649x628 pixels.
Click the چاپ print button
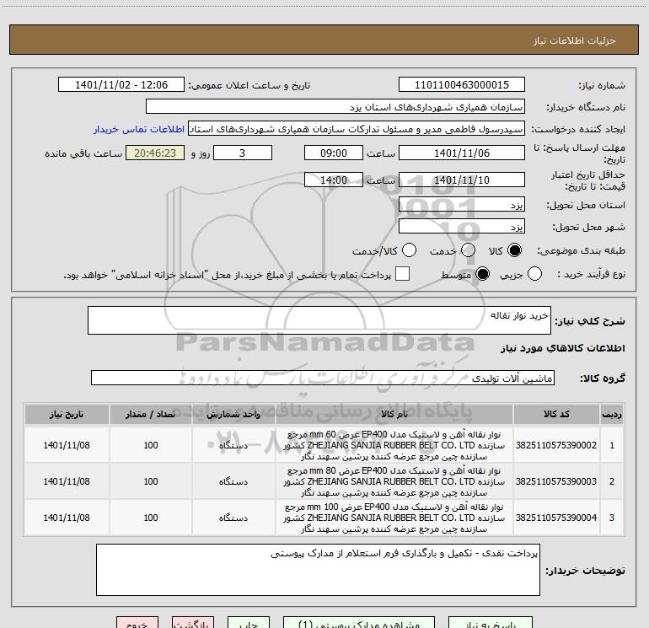click(x=249, y=622)
